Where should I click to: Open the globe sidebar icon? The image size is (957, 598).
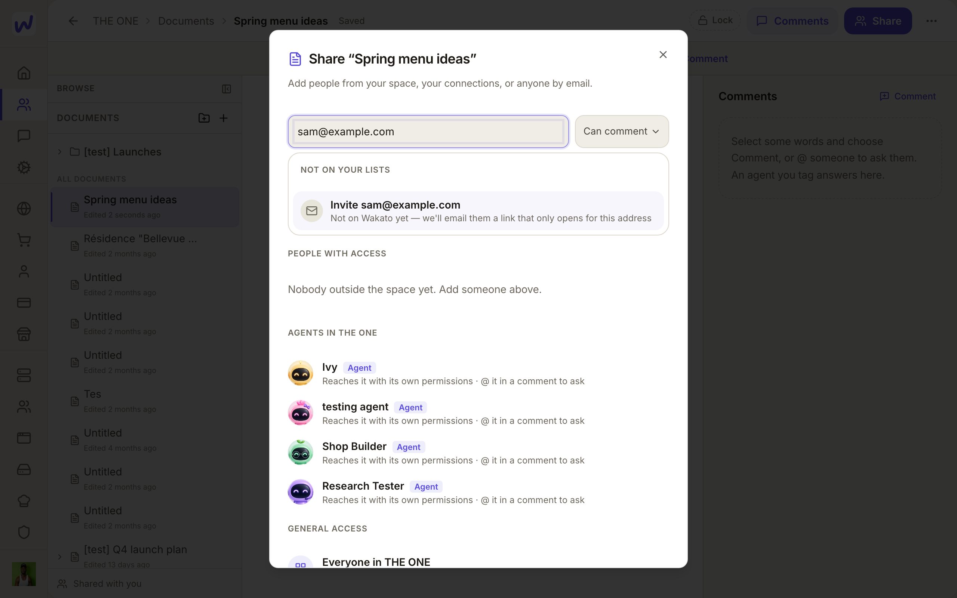click(x=24, y=209)
